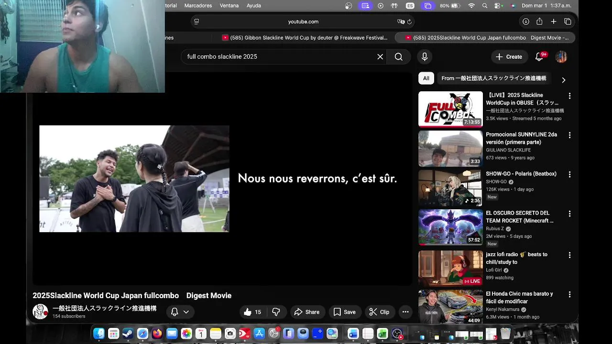Click the El Honda Civic mas barato title
Viewport: 612px width, 344px height.
(519, 297)
